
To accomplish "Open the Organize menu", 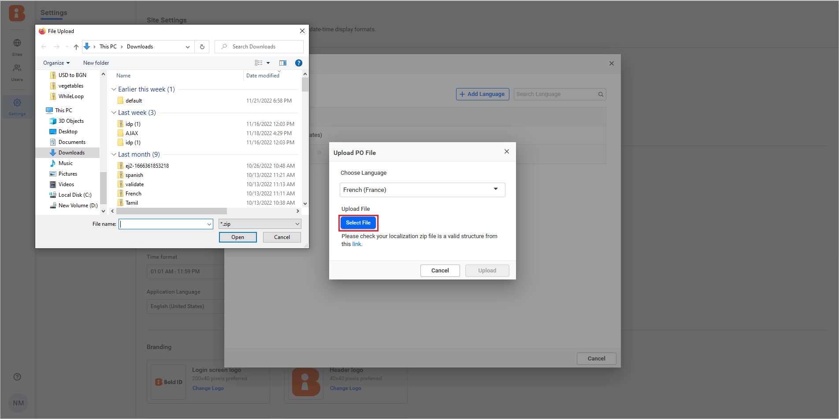I will pos(54,62).
